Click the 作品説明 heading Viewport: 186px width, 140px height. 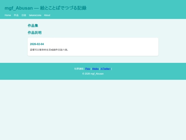[35, 32]
